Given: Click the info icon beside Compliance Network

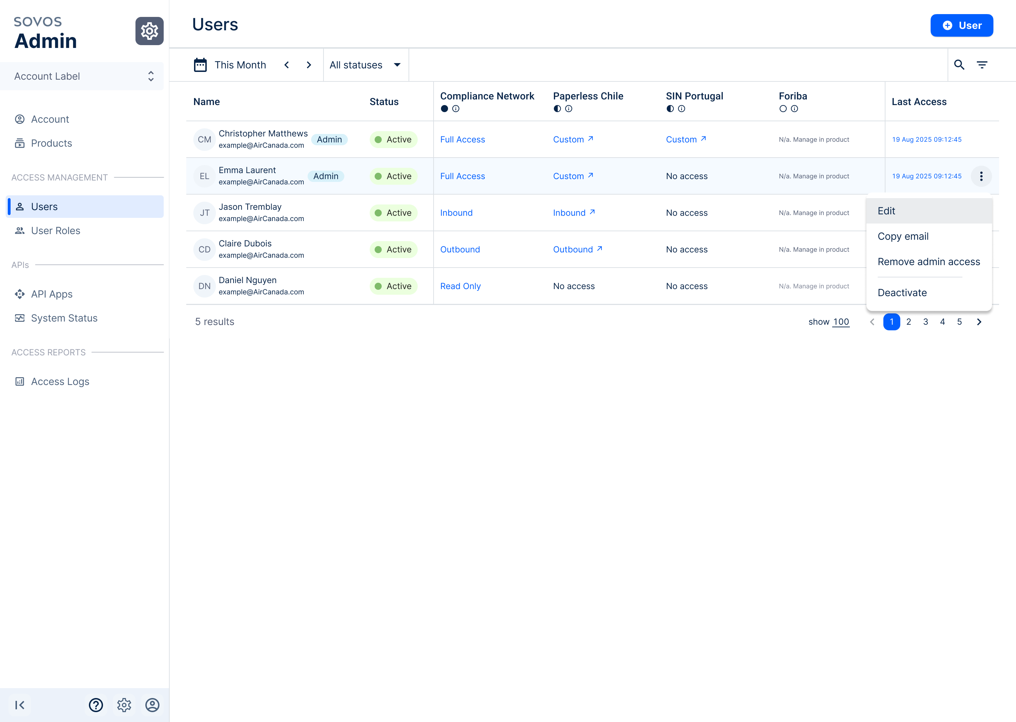Looking at the screenshot, I should 455,109.
